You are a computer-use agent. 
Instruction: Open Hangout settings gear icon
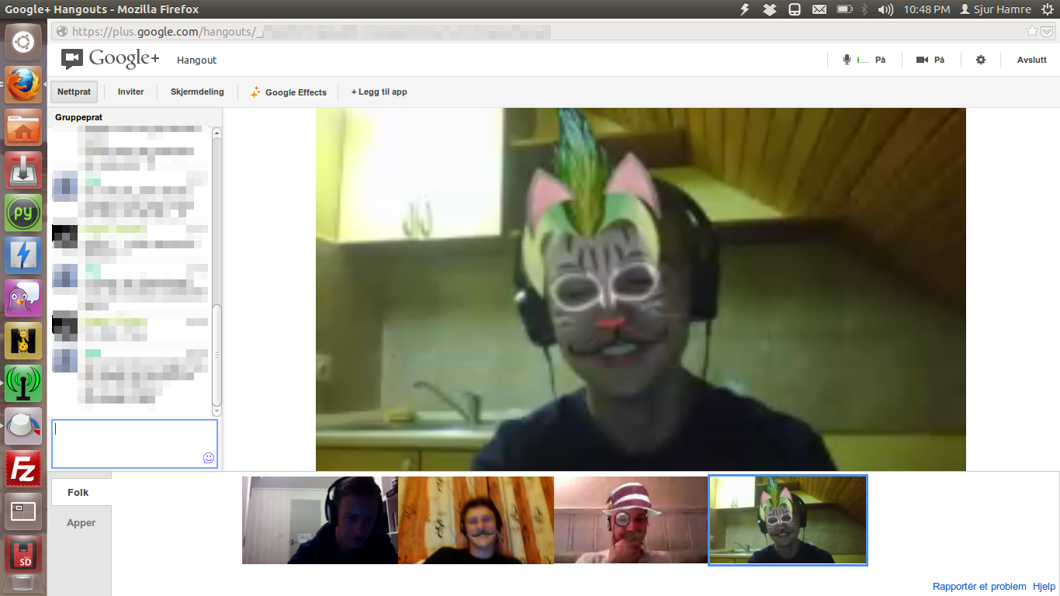coord(981,60)
